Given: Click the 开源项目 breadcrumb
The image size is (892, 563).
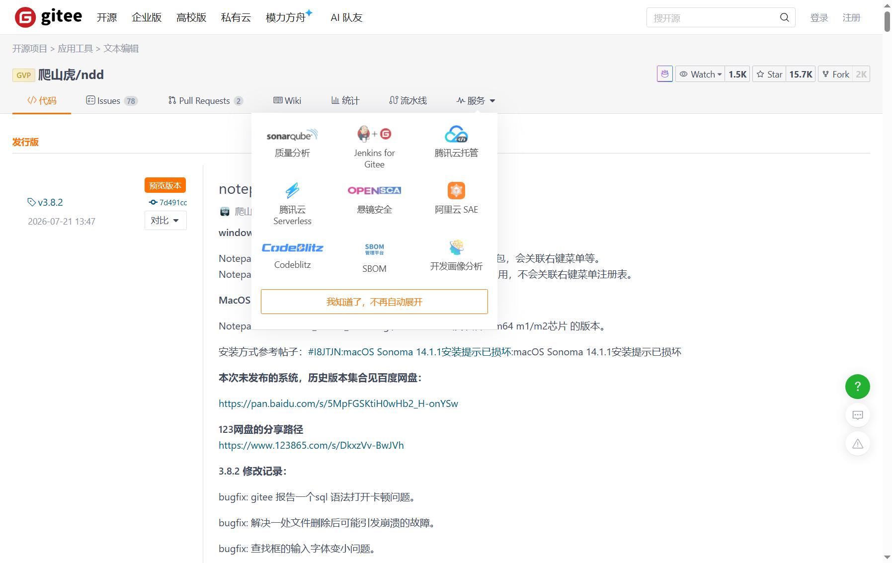Looking at the screenshot, I should (30, 49).
